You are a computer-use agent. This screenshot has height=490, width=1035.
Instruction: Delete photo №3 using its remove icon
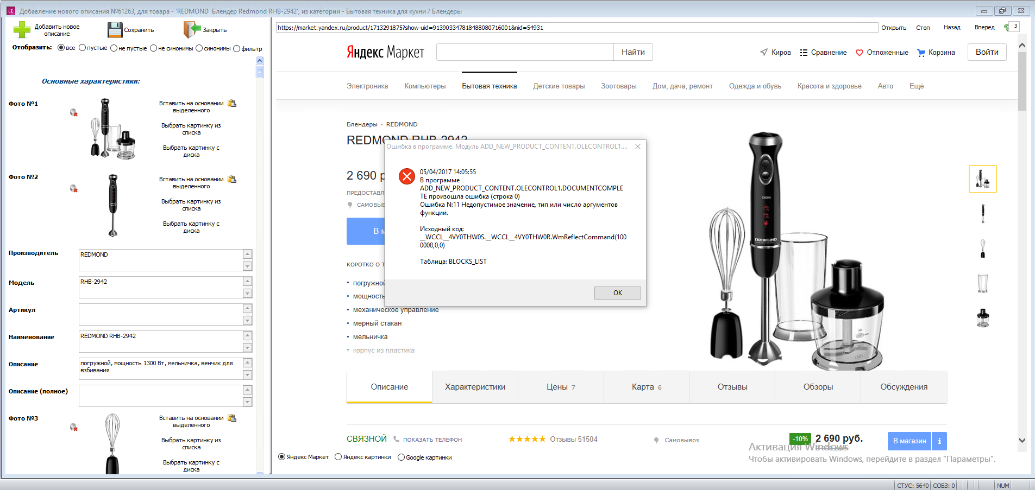[x=73, y=427]
